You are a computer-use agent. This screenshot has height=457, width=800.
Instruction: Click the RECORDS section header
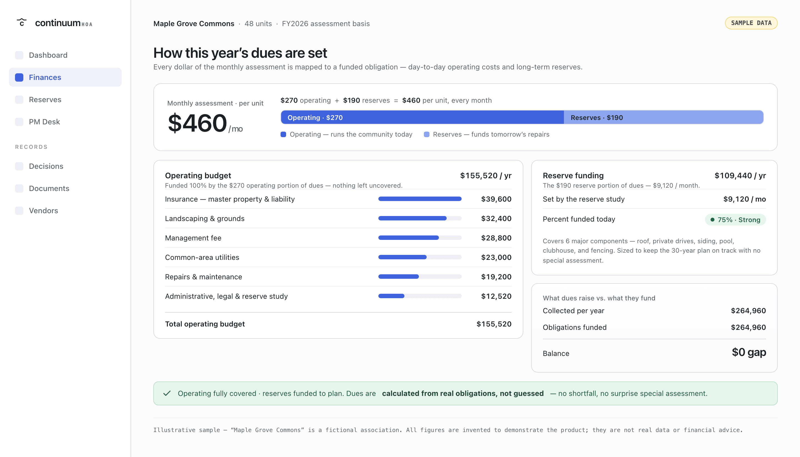[31, 147]
